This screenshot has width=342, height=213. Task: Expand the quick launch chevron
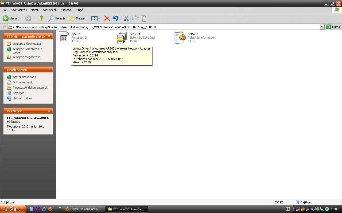59,208
